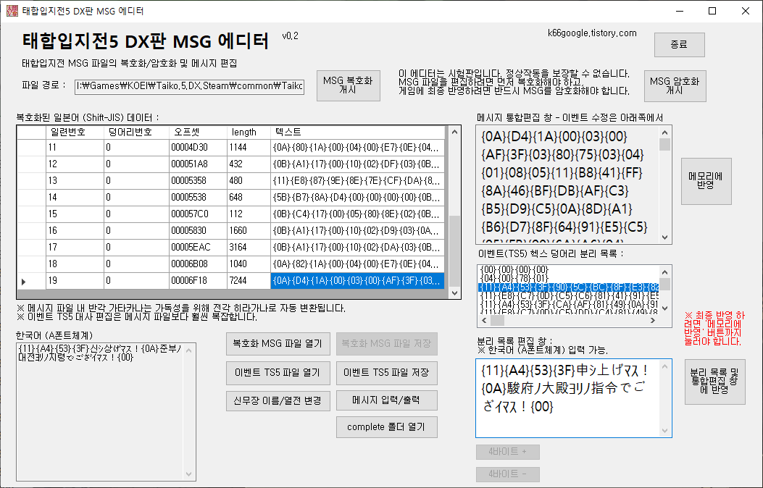Open 이벤트 TS5 파일 열기
This screenshot has height=488, width=763.
click(278, 373)
